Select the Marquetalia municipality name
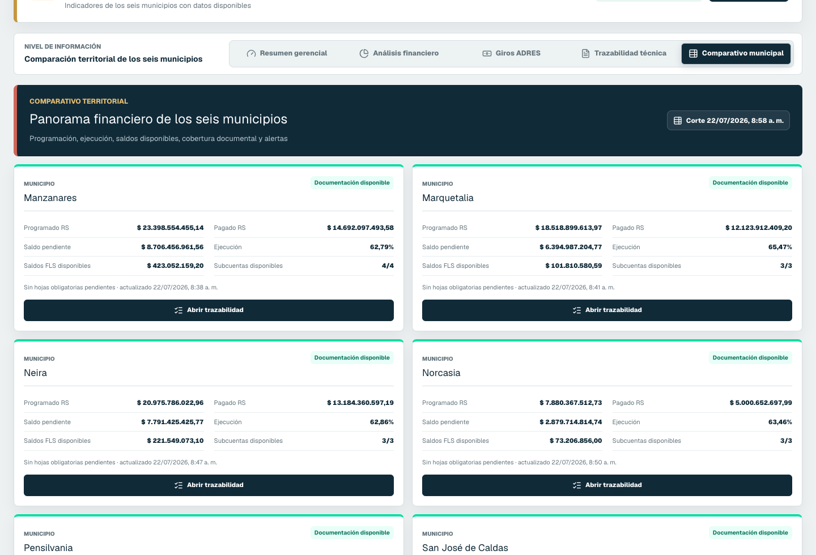Viewport: 816px width, 555px height. 448,198
